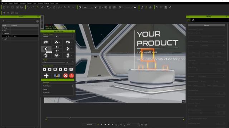Click the top-left camera icon button
229x128 pixels.
click(x=46, y=42)
